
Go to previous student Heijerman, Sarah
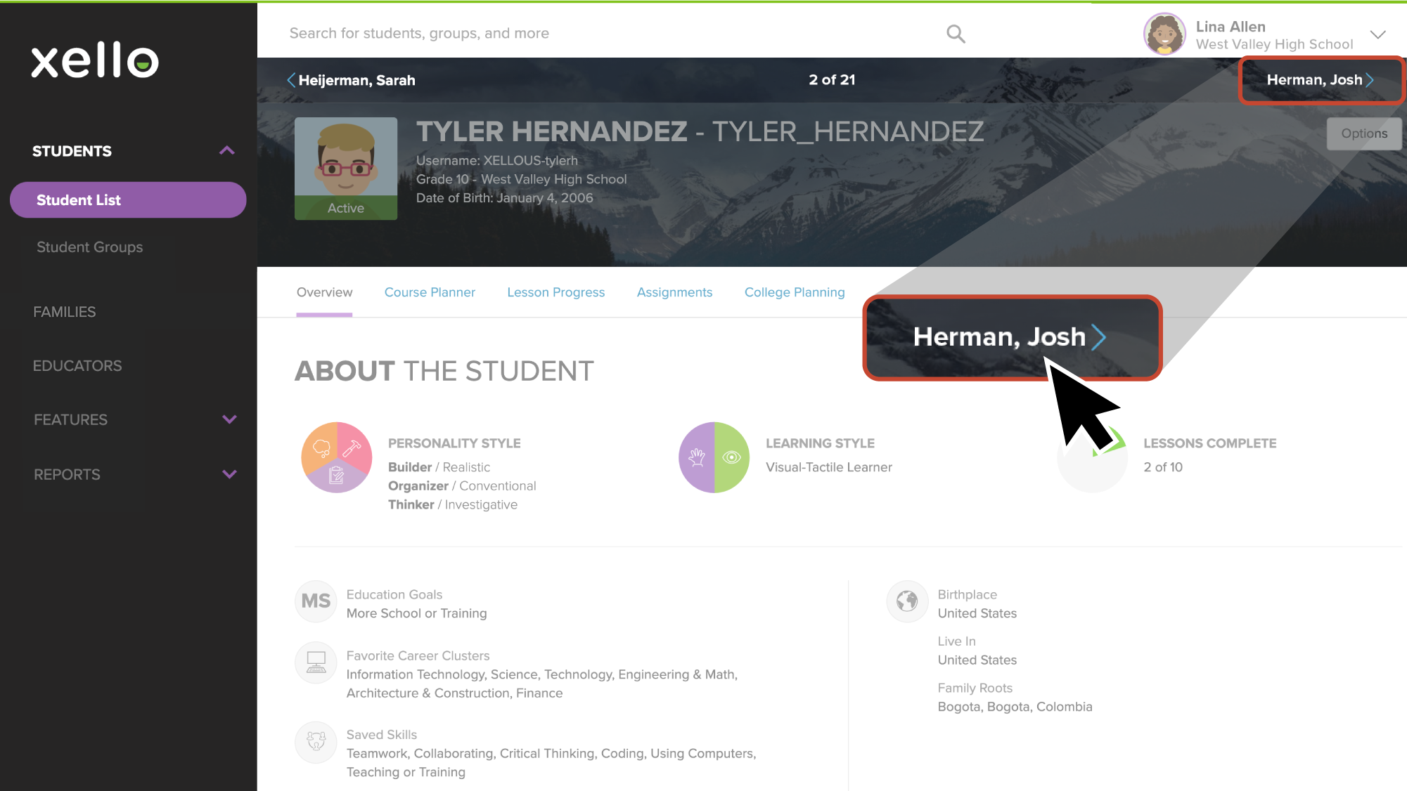coord(351,80)
